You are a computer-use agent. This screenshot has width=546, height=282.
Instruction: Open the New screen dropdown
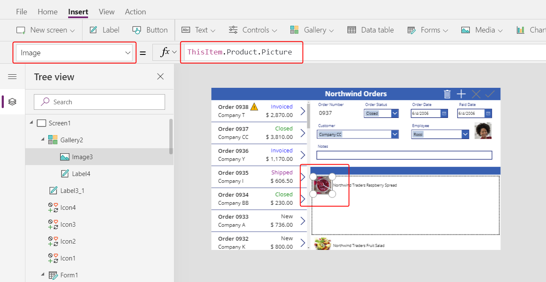46,30
